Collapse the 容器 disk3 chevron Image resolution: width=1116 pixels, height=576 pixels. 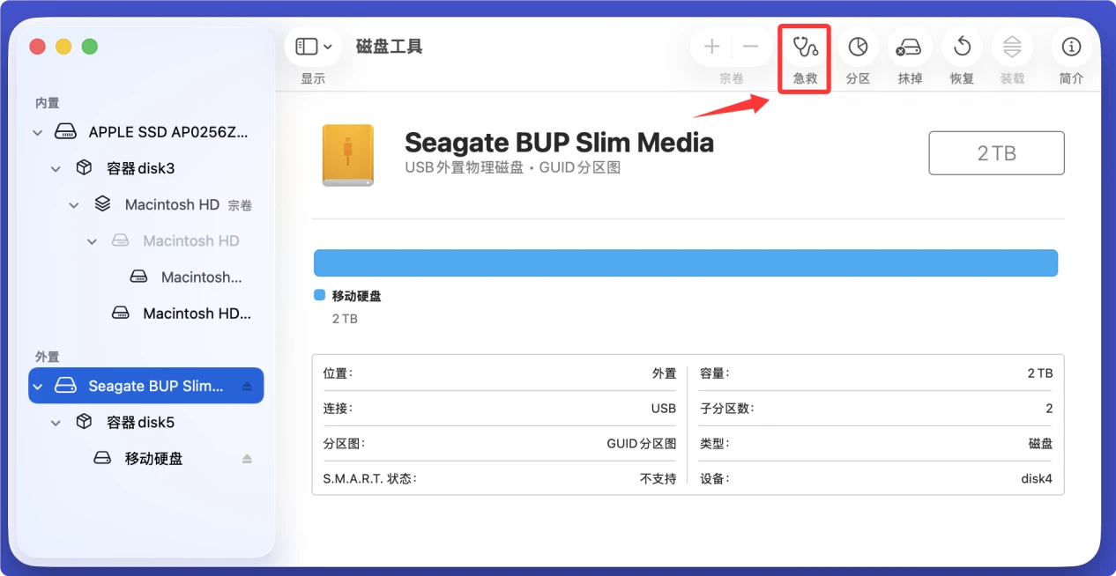click(56, 169)
